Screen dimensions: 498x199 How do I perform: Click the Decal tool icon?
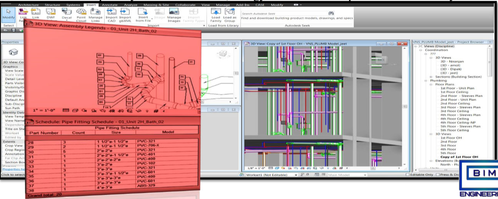coord(66,12)
